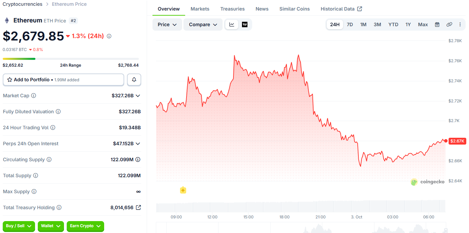This screenshot has height=233, width=469.
Task: Select the Max time range
Action: (423, 24)
